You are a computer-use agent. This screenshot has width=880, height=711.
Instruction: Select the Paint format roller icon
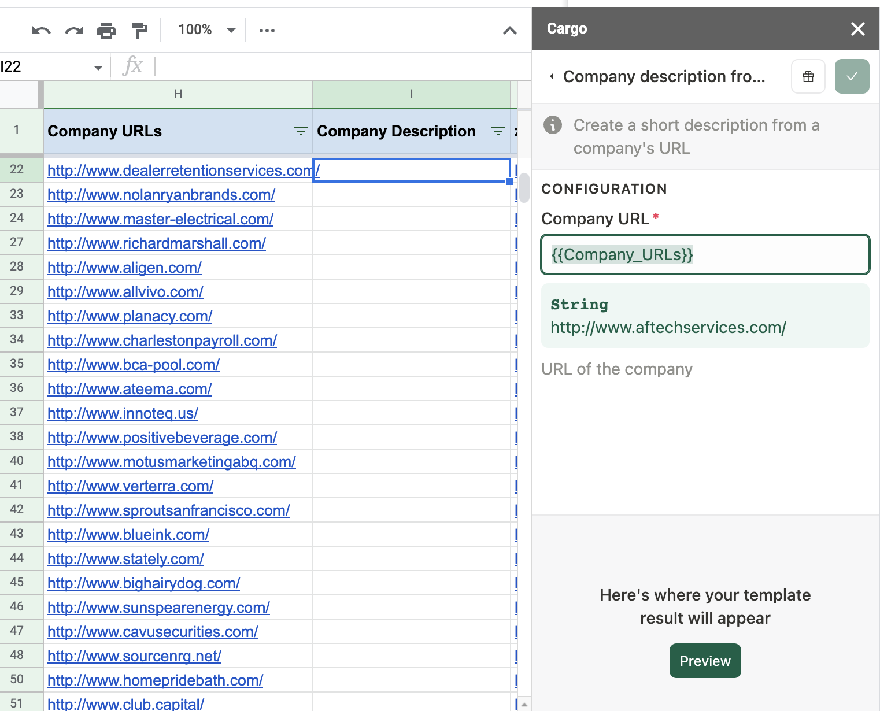[139, 30]
